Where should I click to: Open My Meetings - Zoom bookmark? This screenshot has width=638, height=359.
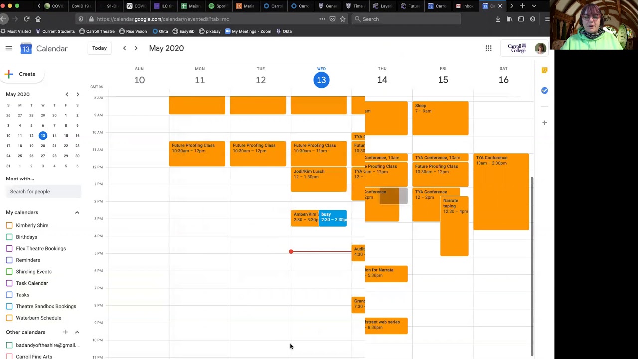tap(248, 31)
